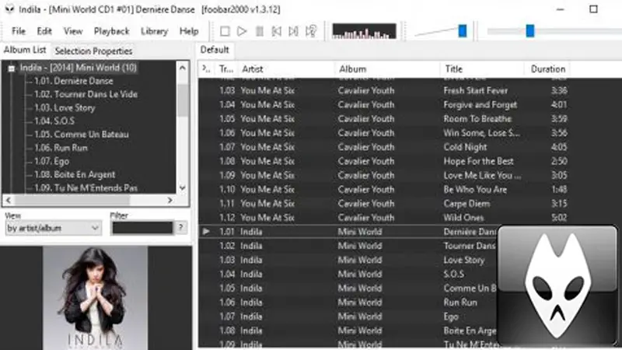Skip to next track using toolbar icon
622x350 pixels.
[294, 31]
